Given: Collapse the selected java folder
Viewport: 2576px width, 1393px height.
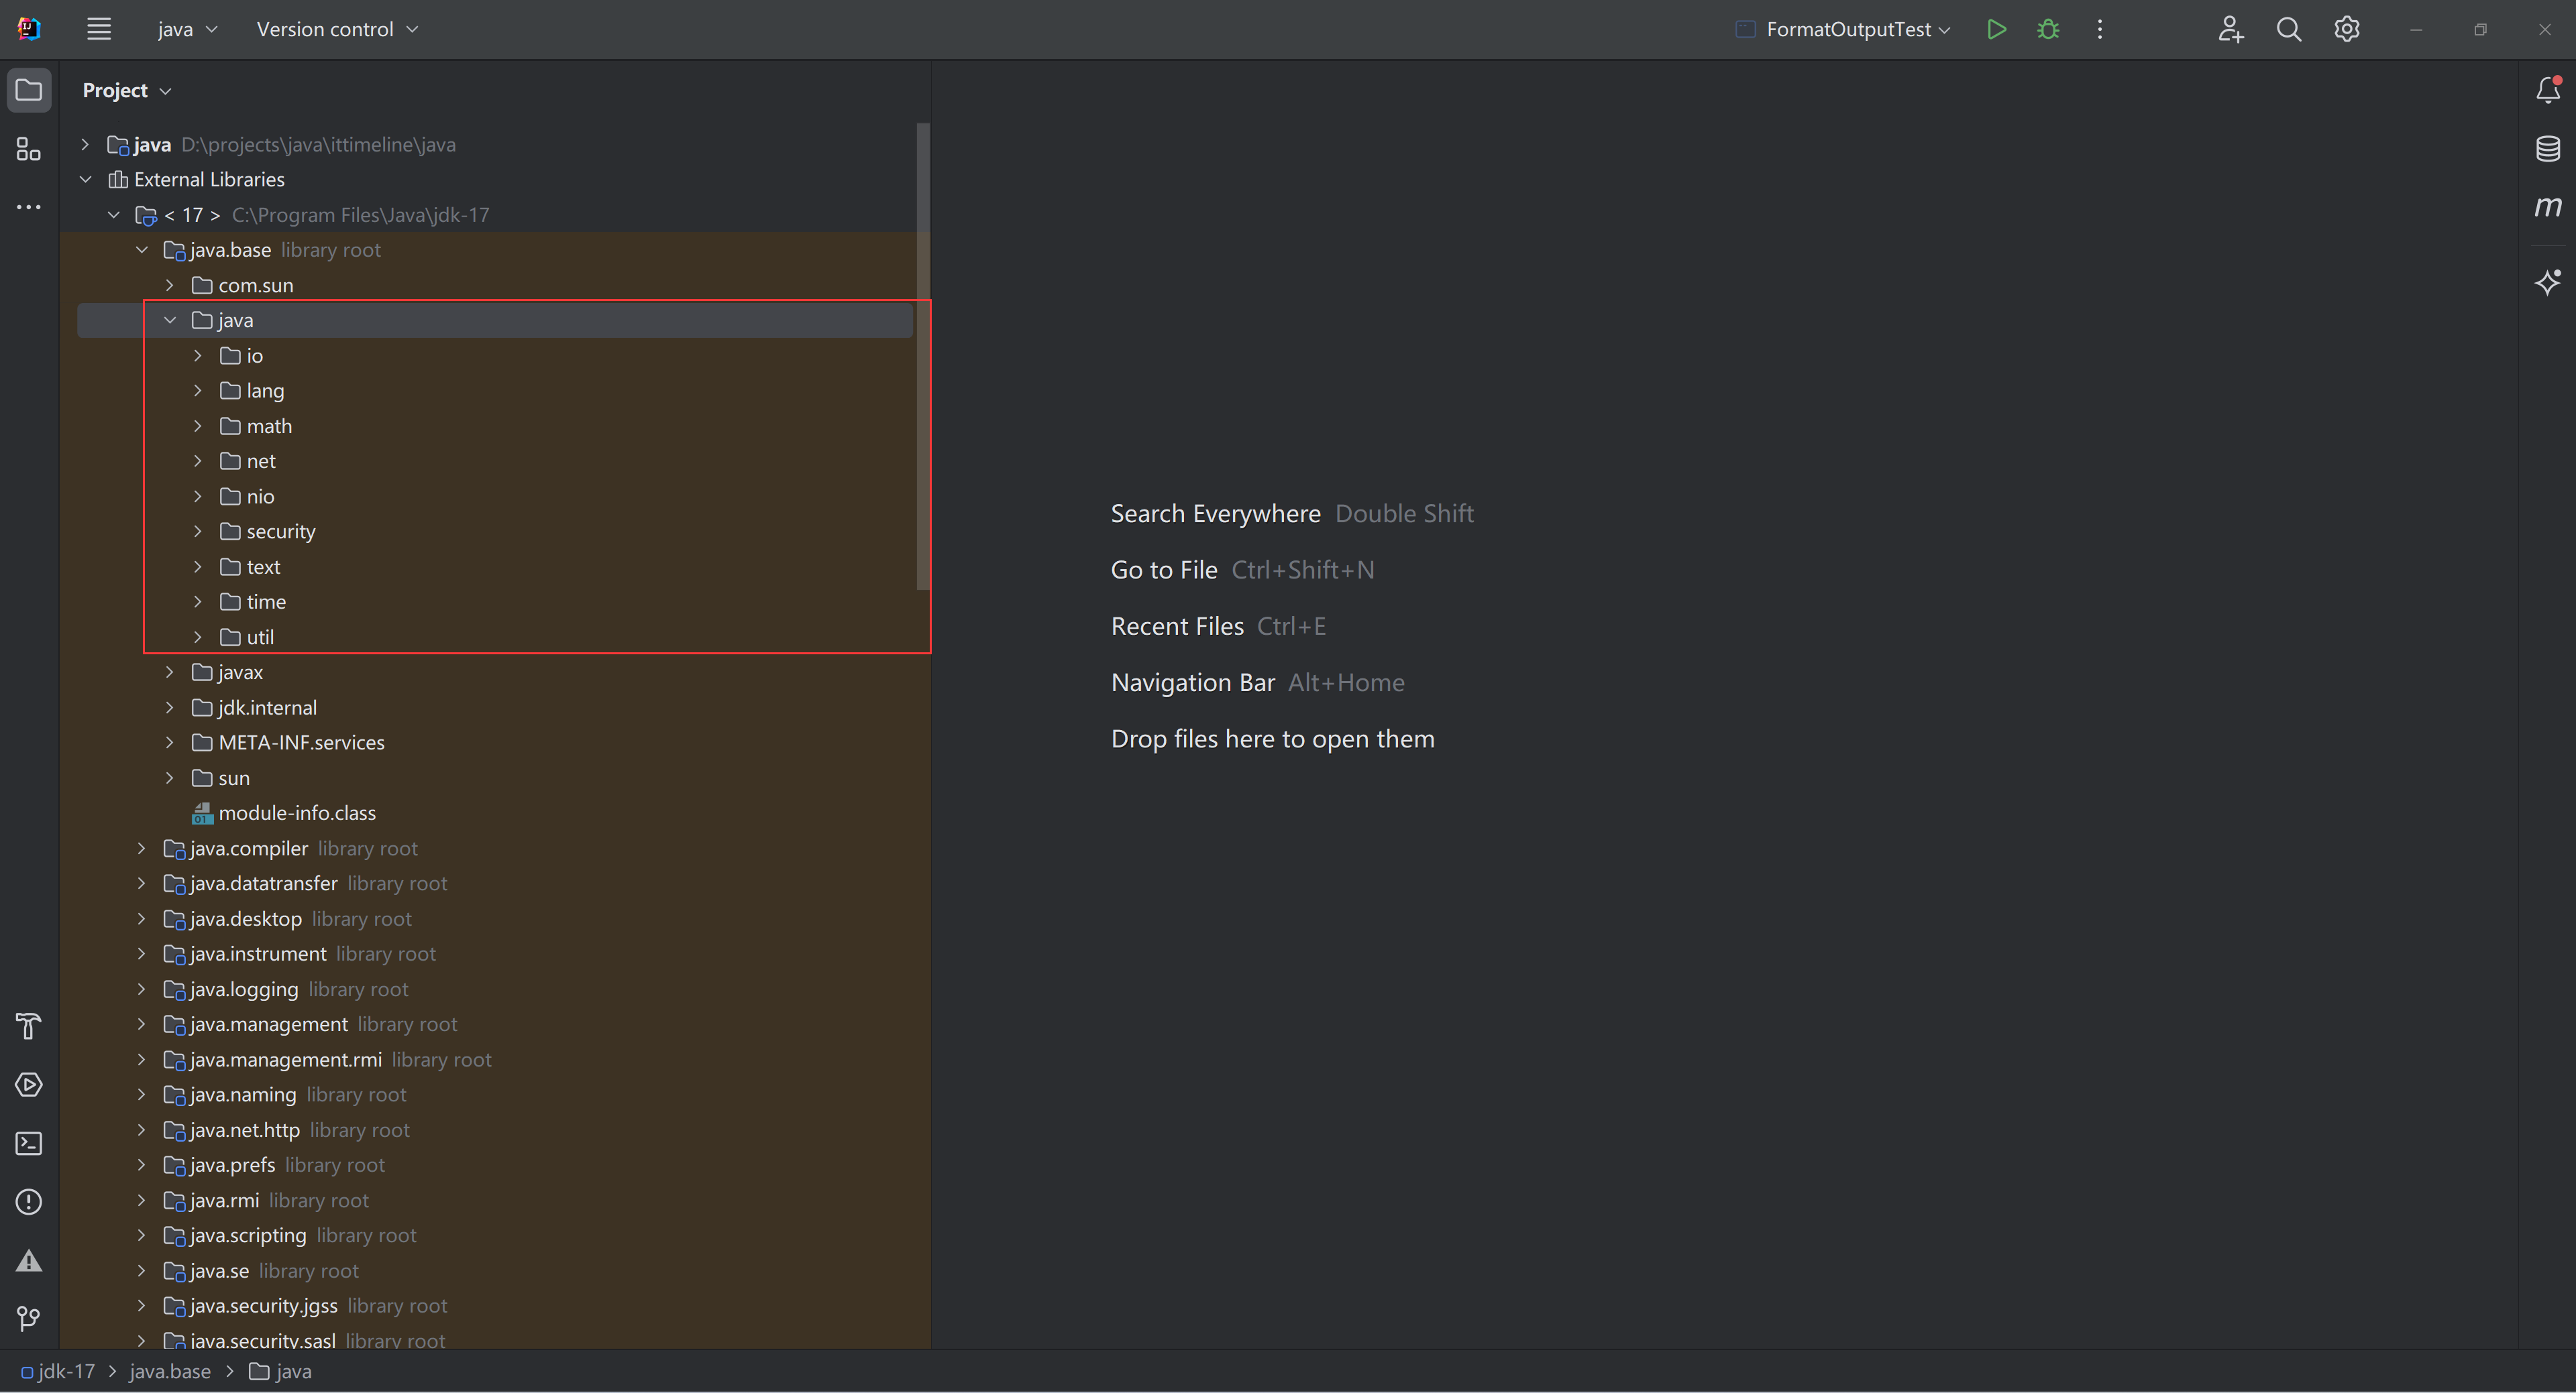Looking at the screenshot, I should click(169, 321).
